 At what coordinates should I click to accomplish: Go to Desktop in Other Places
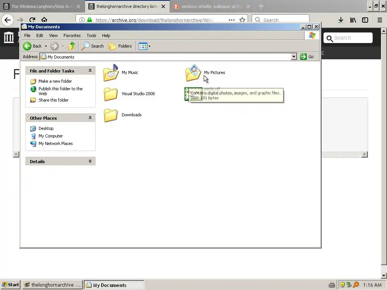[x=46, y=128]
